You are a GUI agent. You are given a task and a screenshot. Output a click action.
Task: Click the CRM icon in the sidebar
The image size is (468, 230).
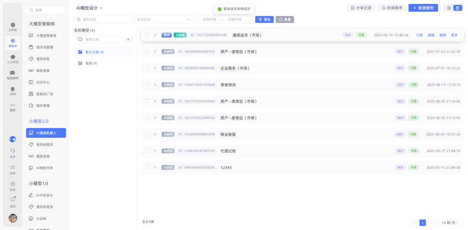13,90
